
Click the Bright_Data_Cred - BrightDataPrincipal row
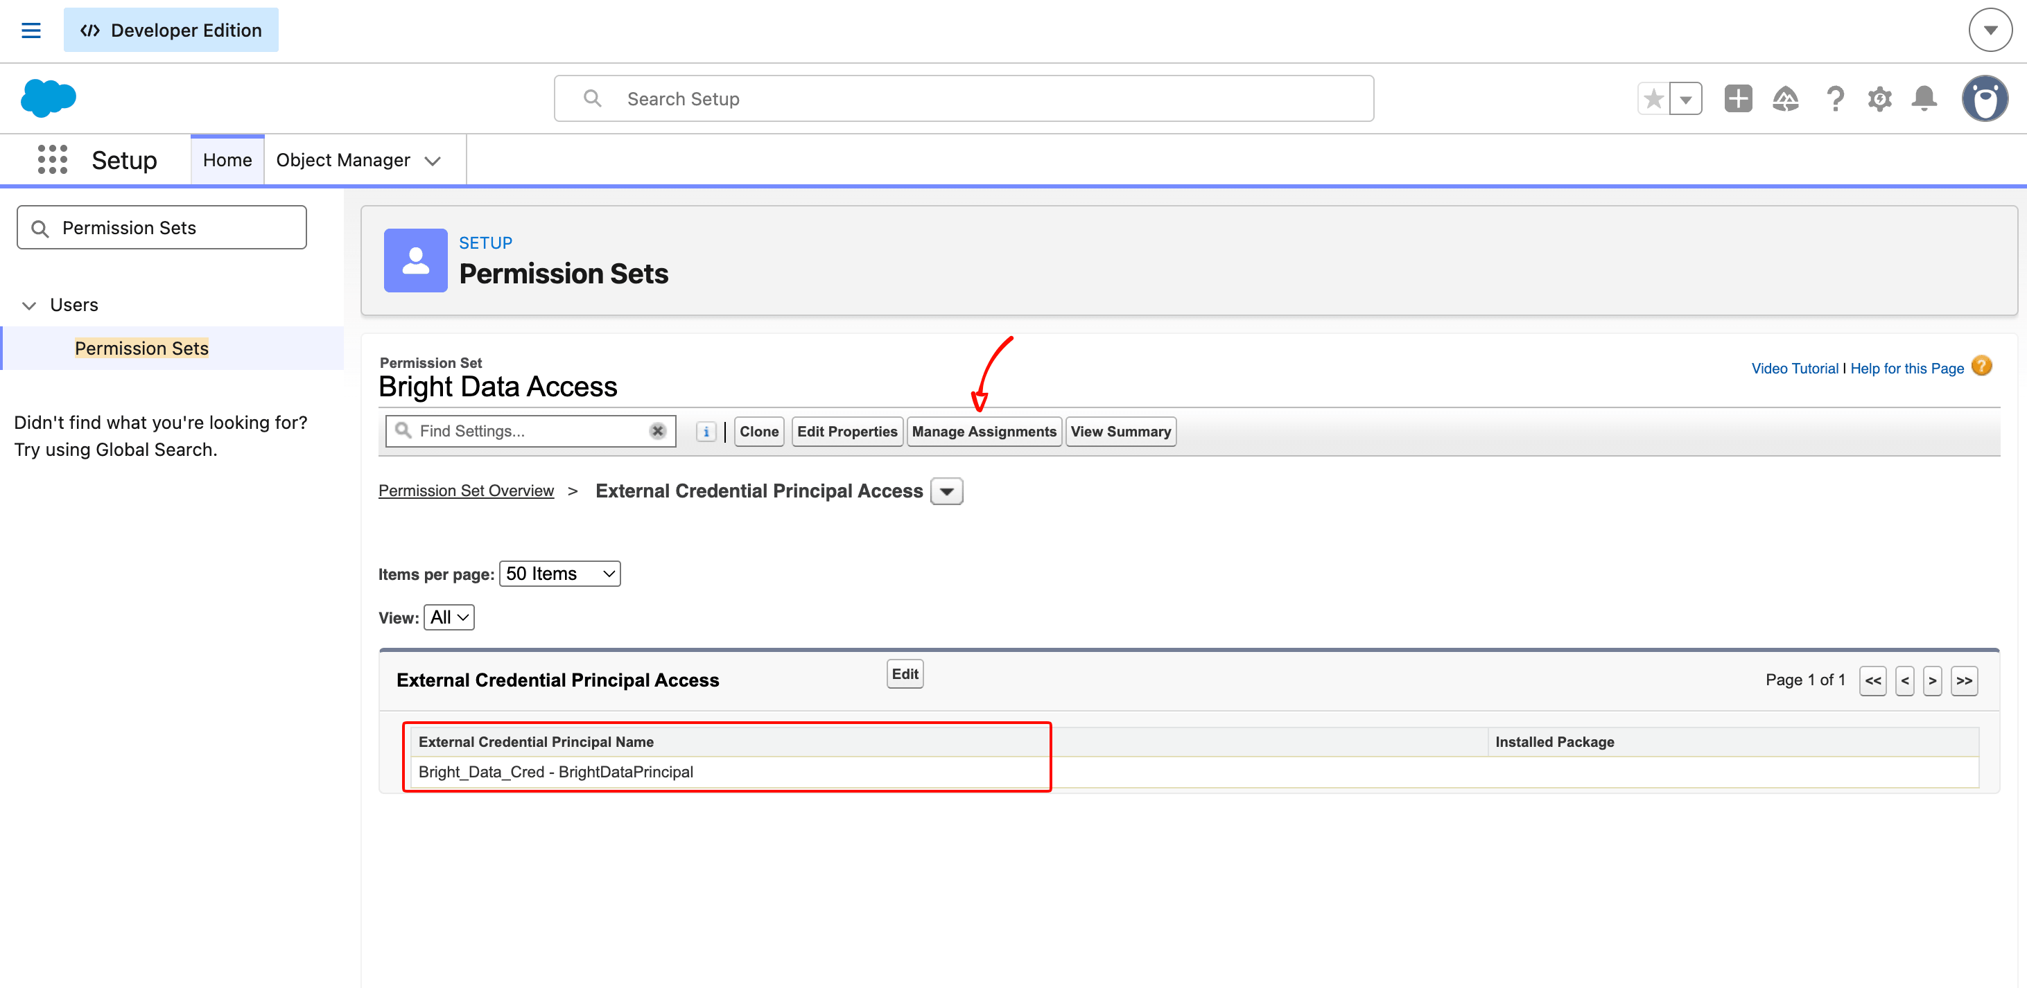point(1194,773)
